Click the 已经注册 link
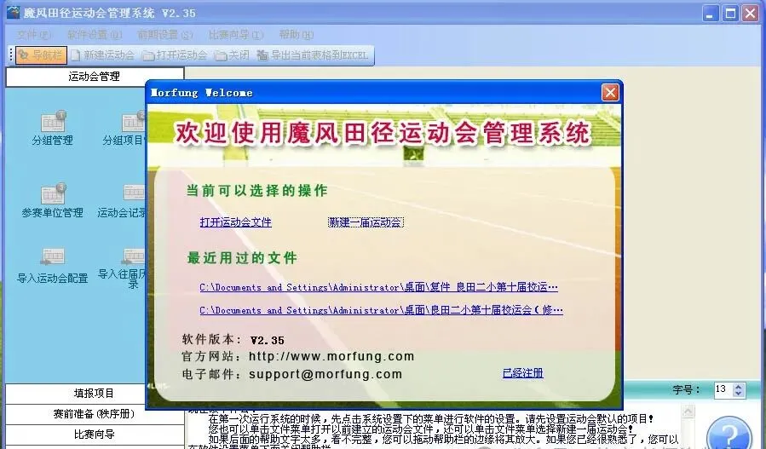 [522, 373]
